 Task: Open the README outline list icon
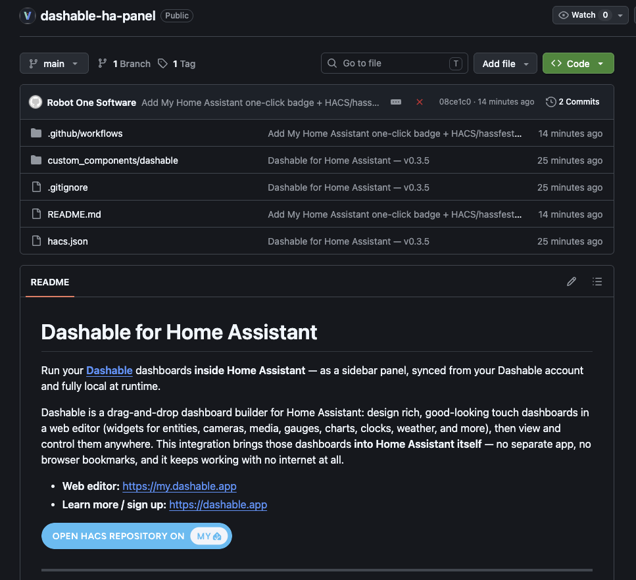click(597, 281)
